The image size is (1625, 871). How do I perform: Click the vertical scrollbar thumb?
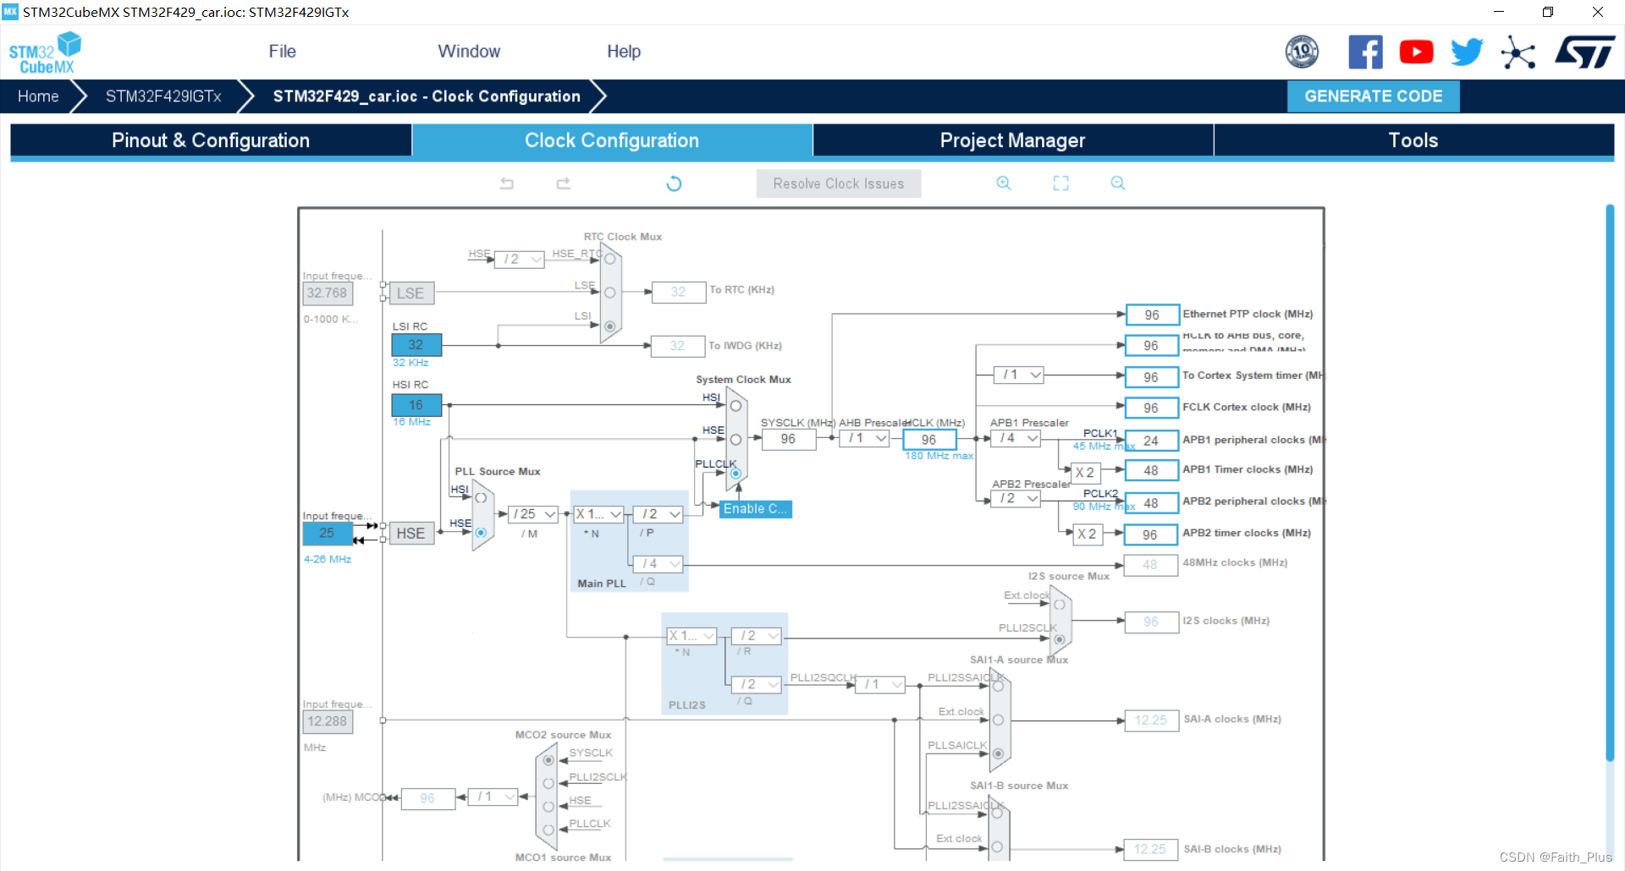(1610, 482)
